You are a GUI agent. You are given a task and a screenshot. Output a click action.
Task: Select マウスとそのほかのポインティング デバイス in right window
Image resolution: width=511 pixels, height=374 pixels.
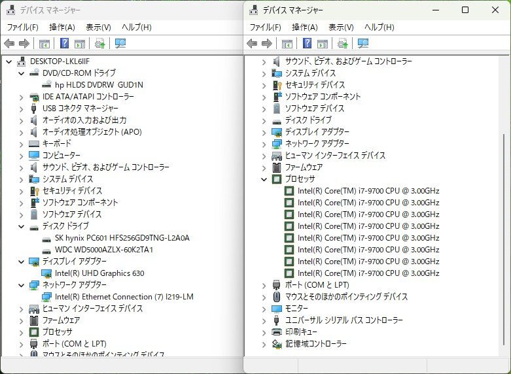346,297
